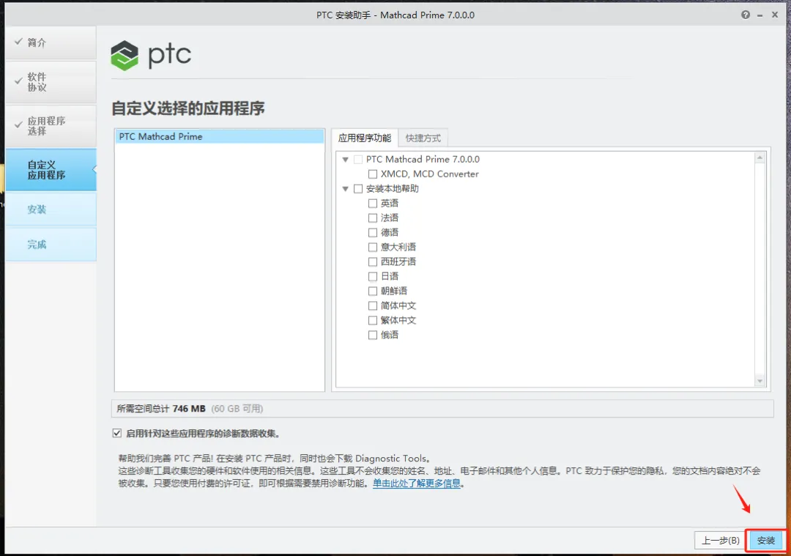Enable 繁体中文 help language checkbox
Viewport: 791px width, 556px height.
[x=373, y=320]
